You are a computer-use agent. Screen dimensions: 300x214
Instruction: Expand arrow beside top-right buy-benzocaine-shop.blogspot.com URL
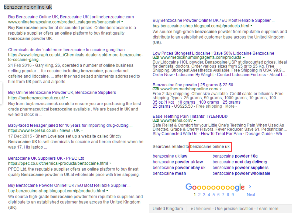pos(251,26)
